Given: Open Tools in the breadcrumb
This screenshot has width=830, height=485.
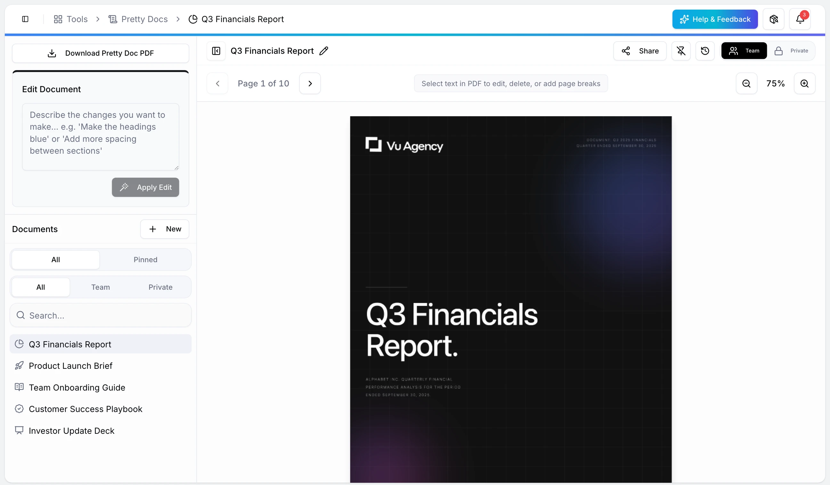Looking at the screenshot, I should point(70,19).
